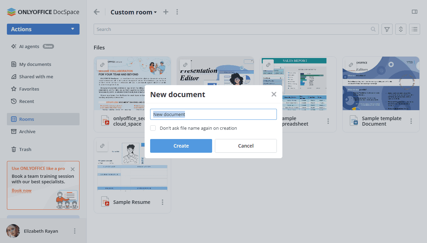Click the Trash icon in the sidebar

14,149
